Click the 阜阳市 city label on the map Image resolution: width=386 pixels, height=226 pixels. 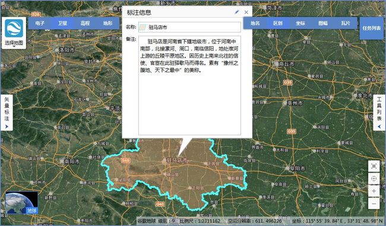(x=298, y=168)
